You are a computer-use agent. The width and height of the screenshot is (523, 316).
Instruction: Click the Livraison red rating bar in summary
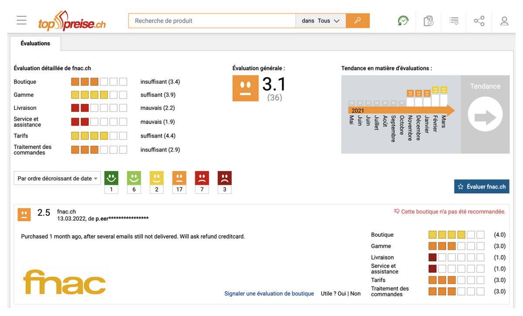click(99, 108)
